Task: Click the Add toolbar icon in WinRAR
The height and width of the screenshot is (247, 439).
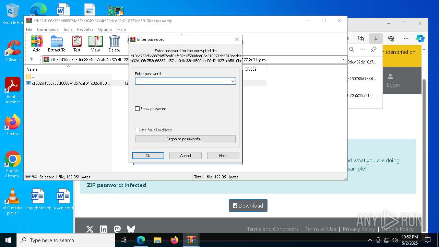Action: (37, 44)
